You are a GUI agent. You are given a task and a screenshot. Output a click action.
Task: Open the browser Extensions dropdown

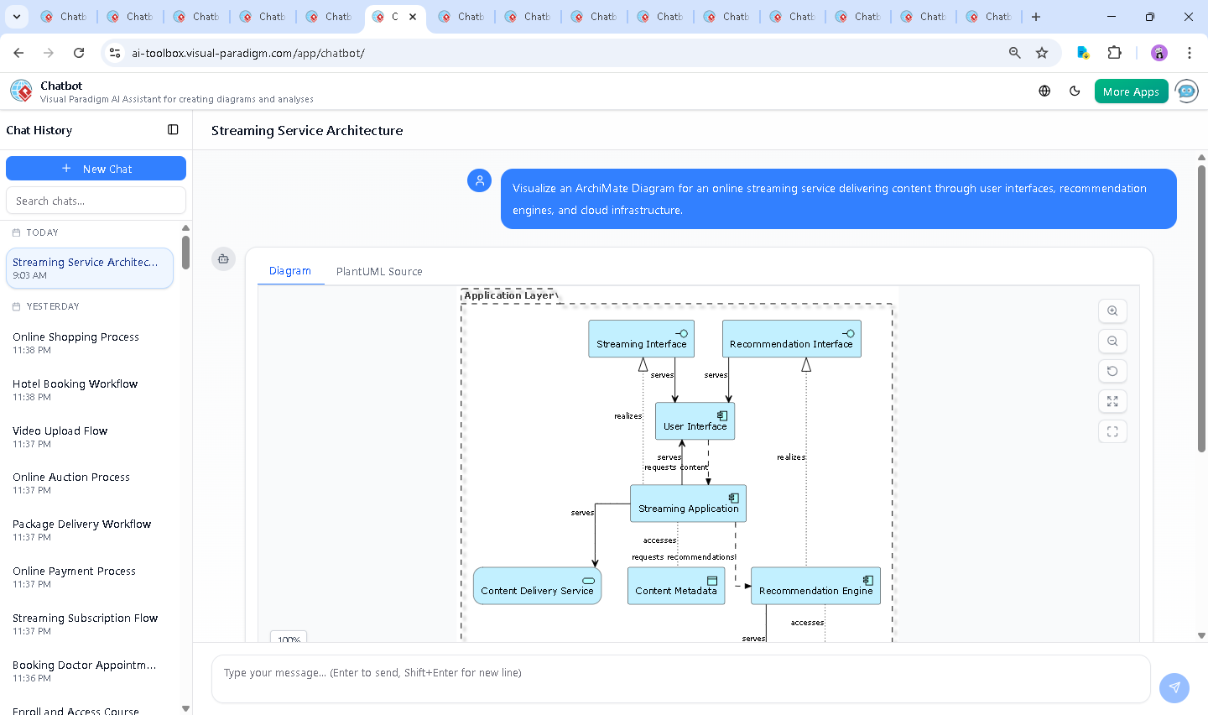1115,52
